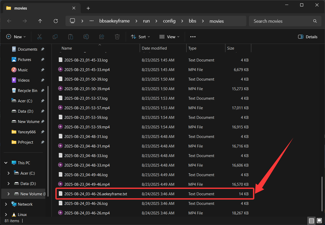Click the Linux penguin icon
This screenshot has height=225, width=325.
[x=14, y=214]
